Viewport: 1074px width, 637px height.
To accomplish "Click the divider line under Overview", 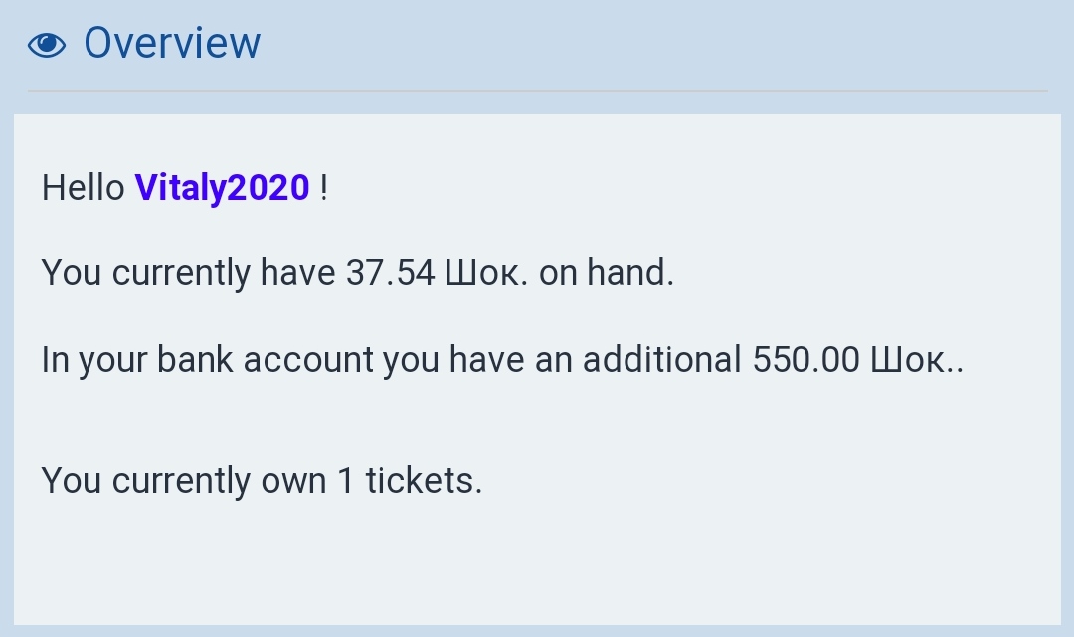I will [537, 91].
